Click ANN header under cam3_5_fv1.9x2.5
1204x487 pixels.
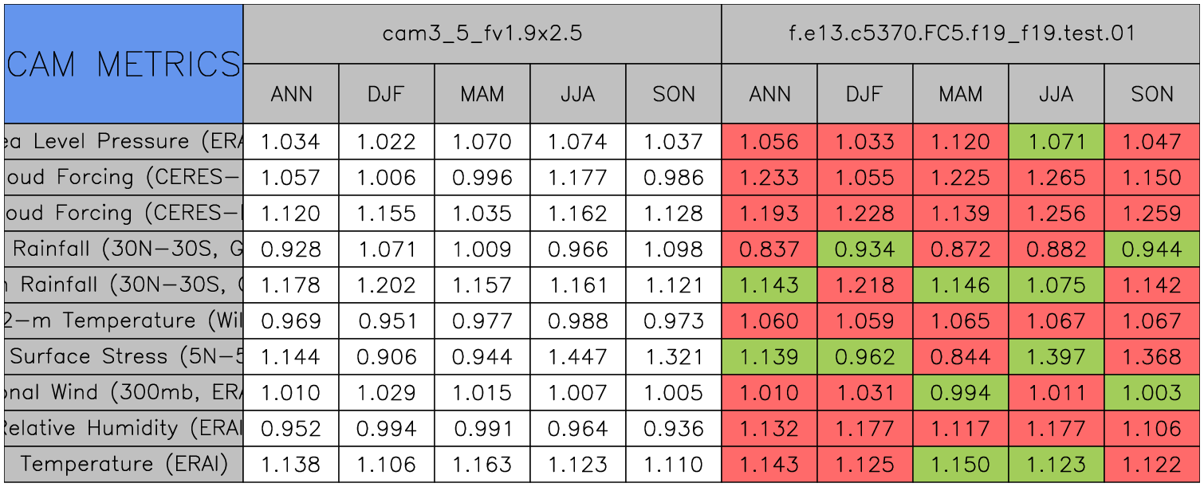click(291, 94)
